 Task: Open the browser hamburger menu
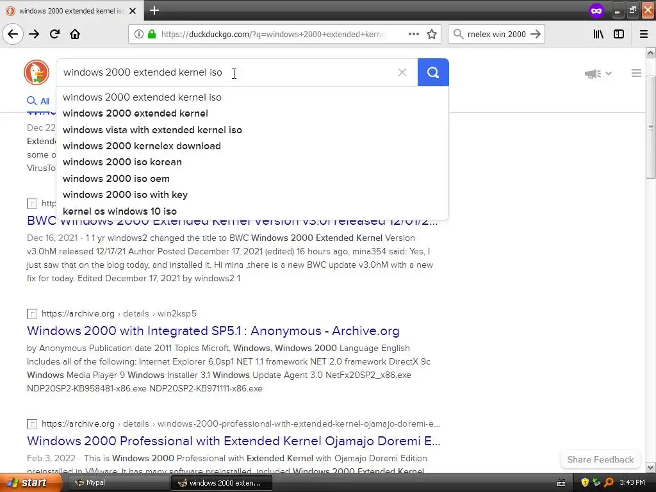coord(644,34)
